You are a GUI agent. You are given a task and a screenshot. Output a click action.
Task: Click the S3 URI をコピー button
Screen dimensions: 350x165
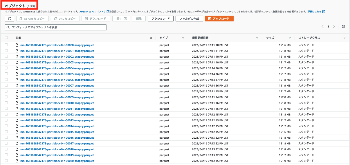point(33,19)
